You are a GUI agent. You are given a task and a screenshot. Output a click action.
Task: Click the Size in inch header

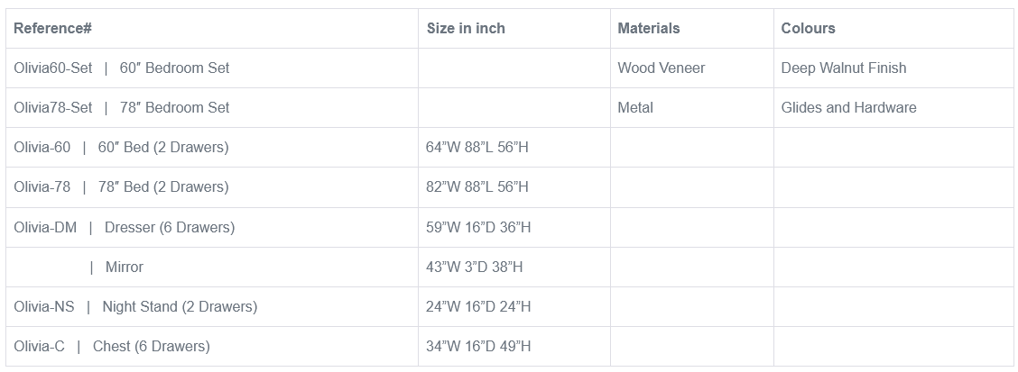click(x=466, y=29)
